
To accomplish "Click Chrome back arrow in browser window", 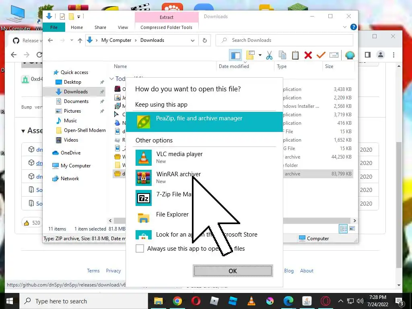I will 14,55.
